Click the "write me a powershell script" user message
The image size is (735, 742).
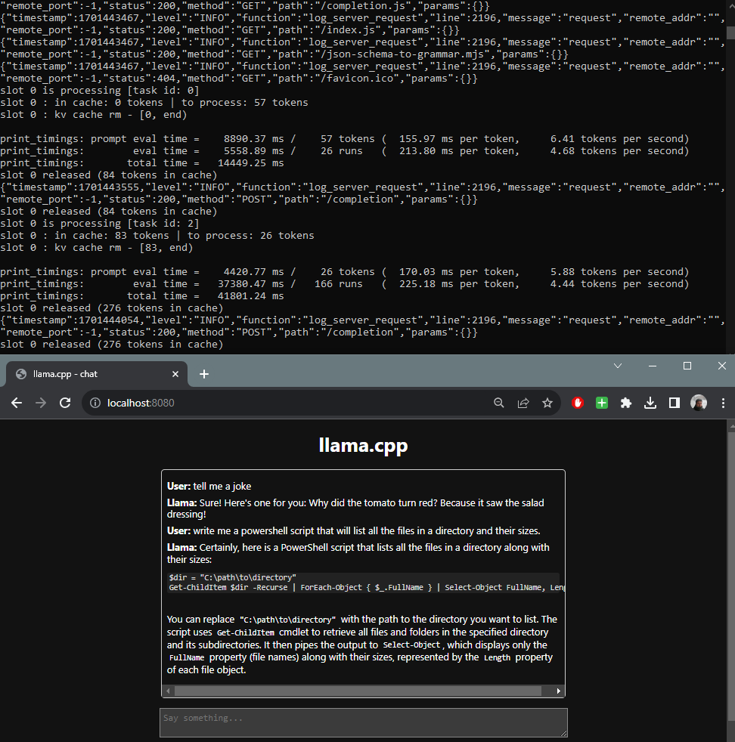pyautogui.click(x=353, y=530)
